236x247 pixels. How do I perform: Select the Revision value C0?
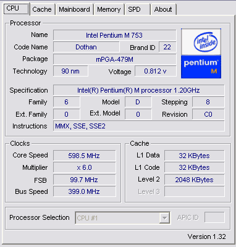tap(208, 114)
